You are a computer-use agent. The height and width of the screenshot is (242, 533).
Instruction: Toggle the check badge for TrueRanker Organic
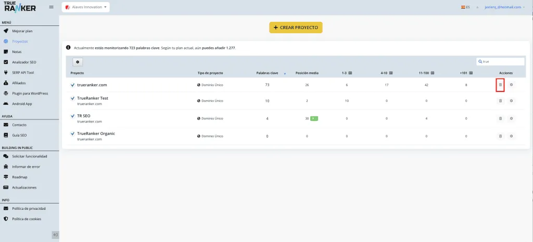72,133
